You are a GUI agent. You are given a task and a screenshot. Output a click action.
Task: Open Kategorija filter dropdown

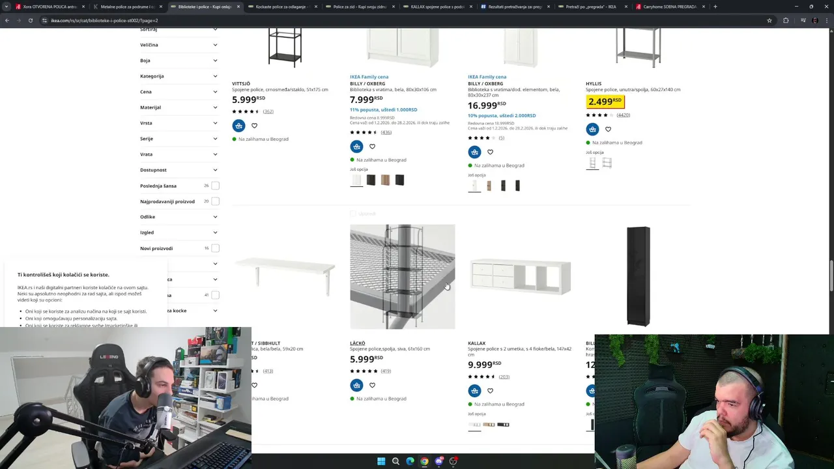coord(179,76)
